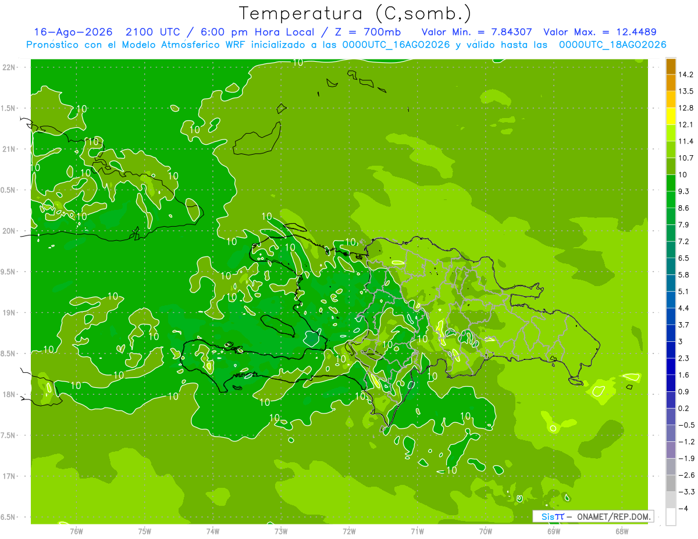Click the '-0.5' legend value
The width and height of the screenshot is (698, 539).
[x=686, y=425]
